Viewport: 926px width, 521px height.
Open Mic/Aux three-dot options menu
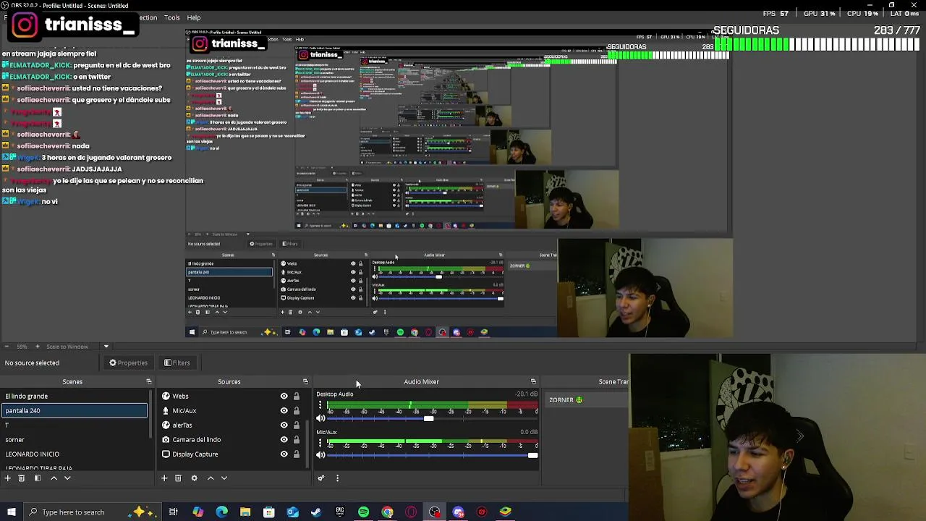click(320, 443)
